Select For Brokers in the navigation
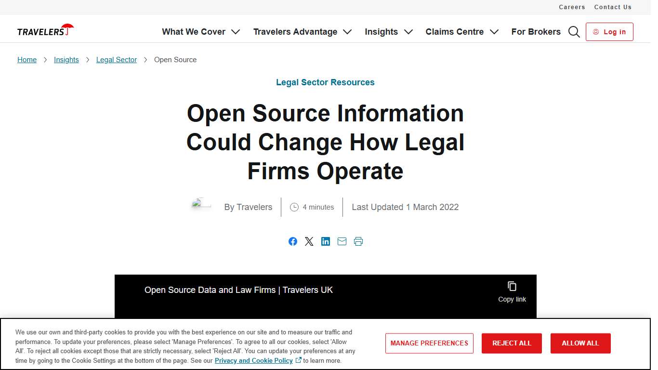 [x=536, y=32]
